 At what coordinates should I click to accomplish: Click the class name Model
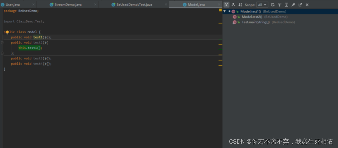(32, 32)
